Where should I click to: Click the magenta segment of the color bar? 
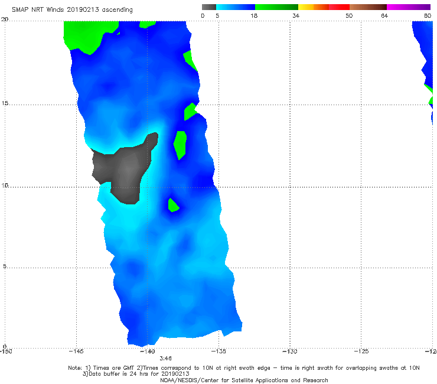coord(409,7)
